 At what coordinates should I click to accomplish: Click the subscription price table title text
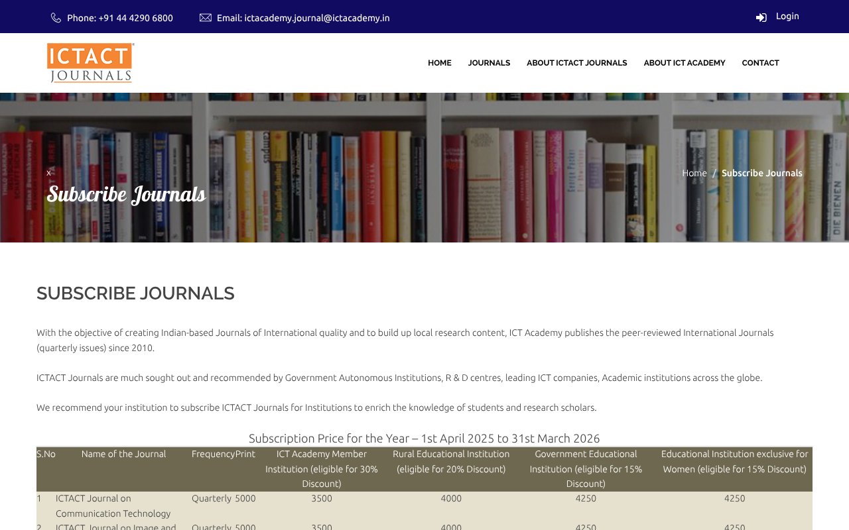424,438
